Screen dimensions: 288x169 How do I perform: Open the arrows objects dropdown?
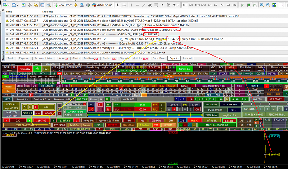(176, 5)
